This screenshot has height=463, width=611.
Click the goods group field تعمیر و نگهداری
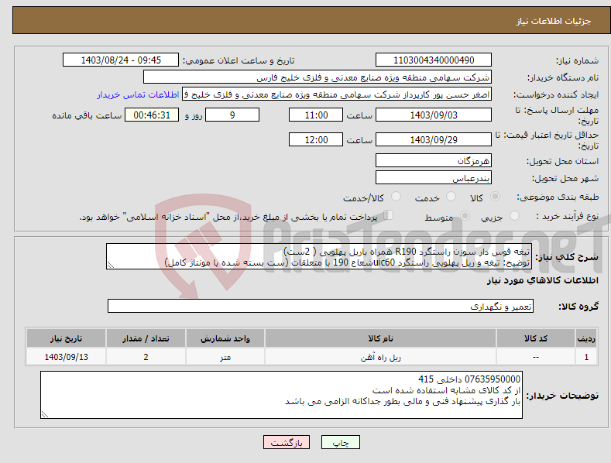[321, 307]
